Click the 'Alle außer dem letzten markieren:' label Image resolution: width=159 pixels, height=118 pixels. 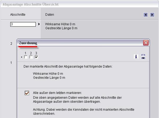58,93
